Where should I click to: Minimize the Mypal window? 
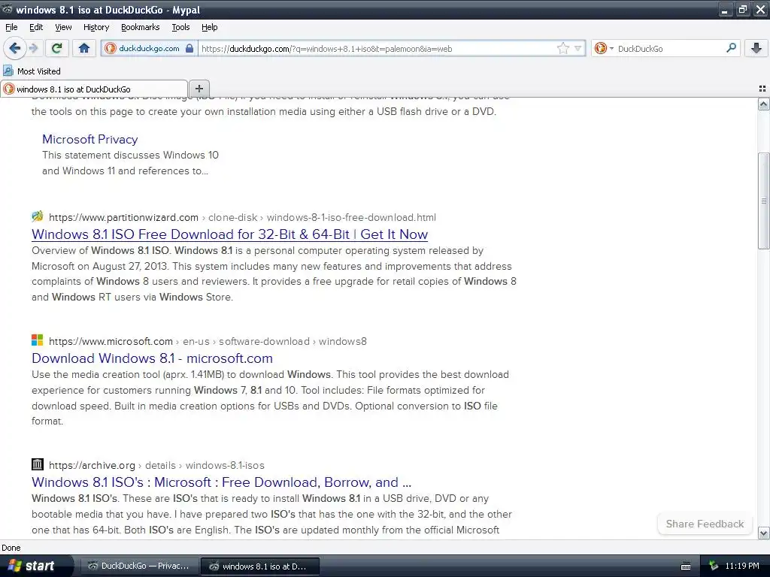(x=726, y=10)
